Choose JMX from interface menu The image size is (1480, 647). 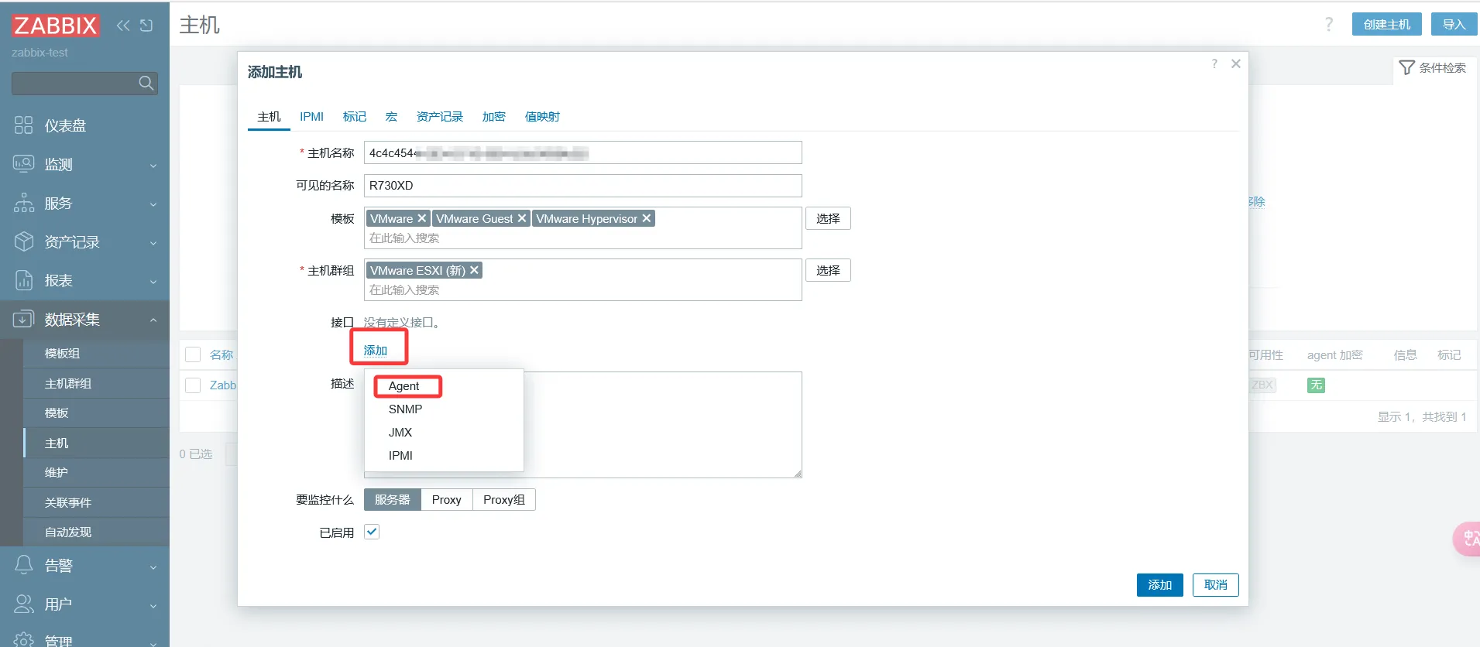pos(444,432)
